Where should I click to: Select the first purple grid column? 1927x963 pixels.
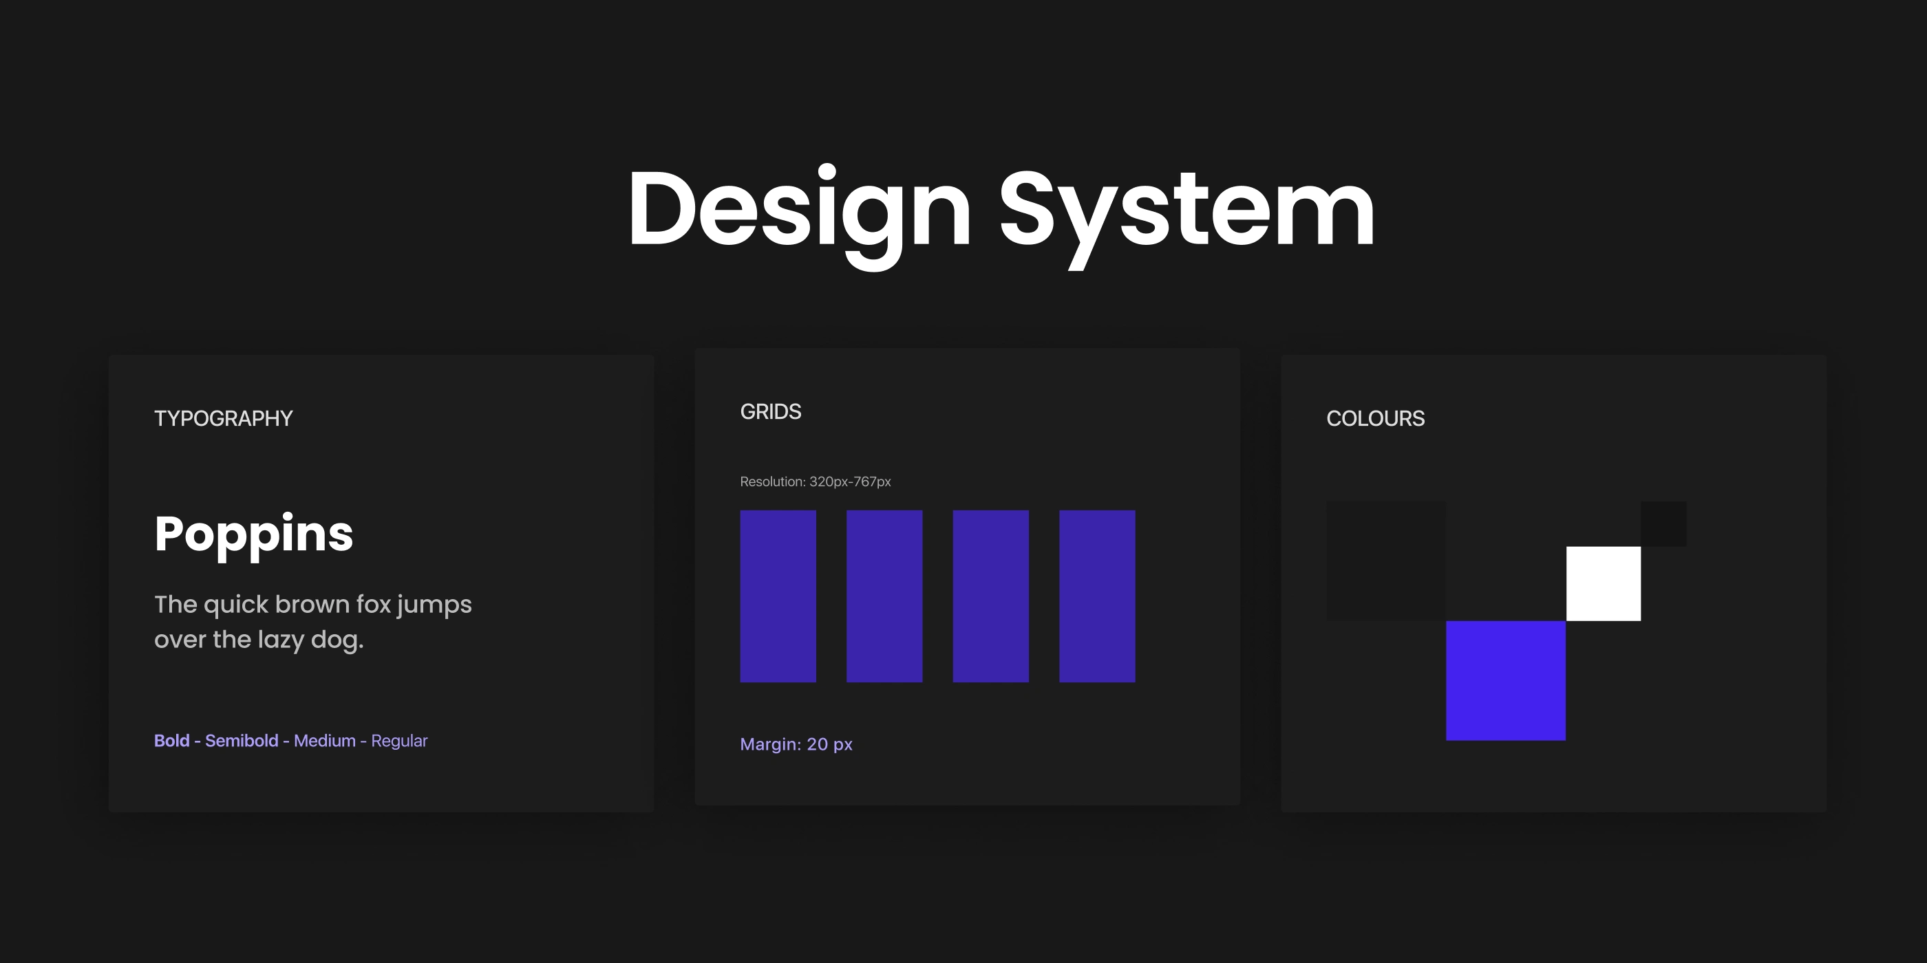tap(778, 596)
